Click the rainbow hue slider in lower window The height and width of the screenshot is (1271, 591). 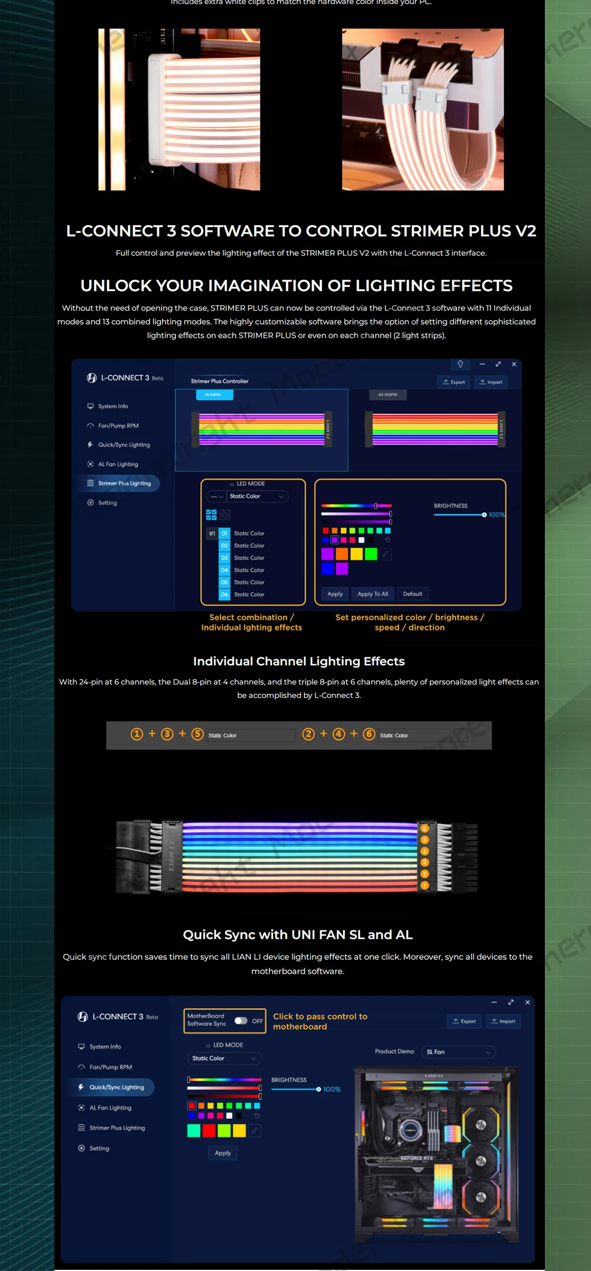225,1079
